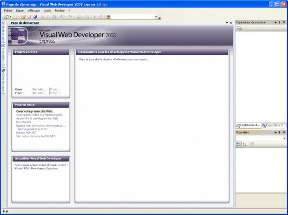Click the Navigate Forward icon

click(87, 17)
